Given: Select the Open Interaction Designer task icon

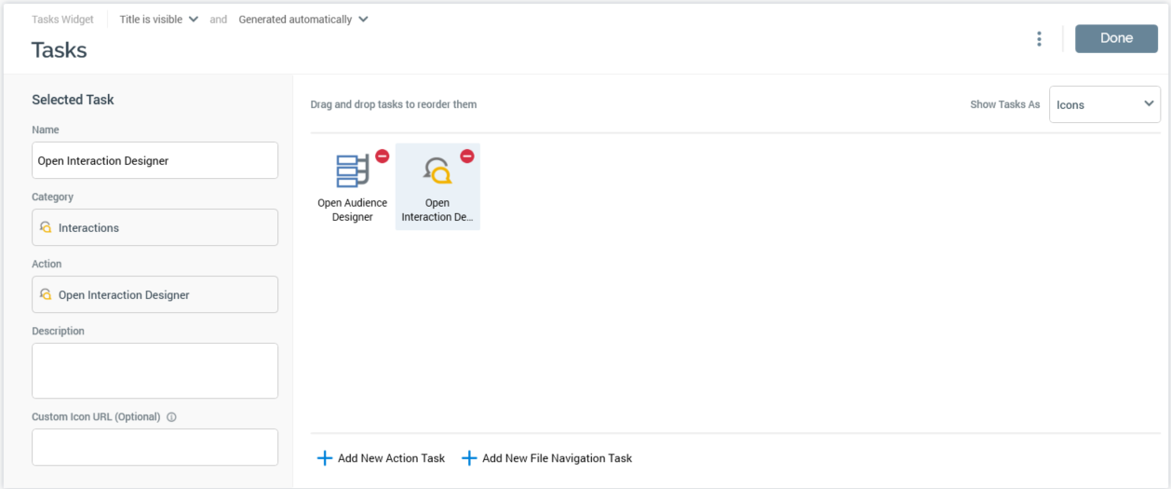Looking at the screenshot, I should point(437,172).
